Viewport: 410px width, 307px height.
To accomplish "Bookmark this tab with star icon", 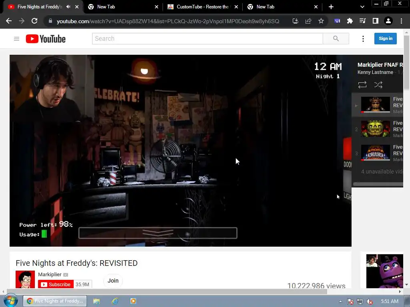I will tap(321, 21).
